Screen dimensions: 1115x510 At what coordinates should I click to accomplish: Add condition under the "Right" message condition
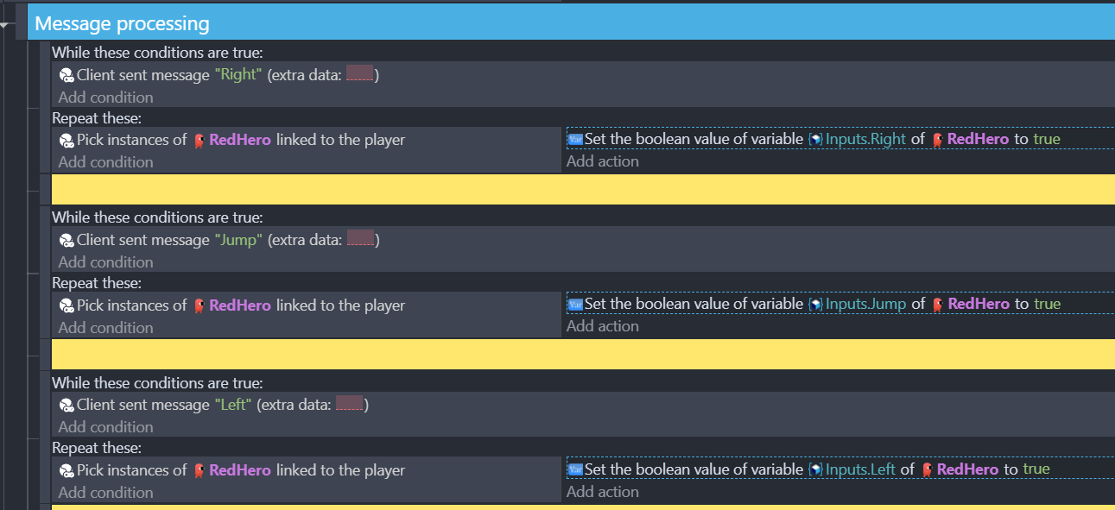point(106,98)
